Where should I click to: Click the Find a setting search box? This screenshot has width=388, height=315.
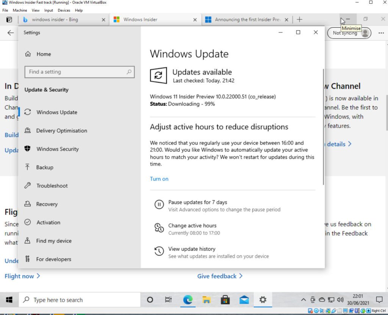(80, 72)
